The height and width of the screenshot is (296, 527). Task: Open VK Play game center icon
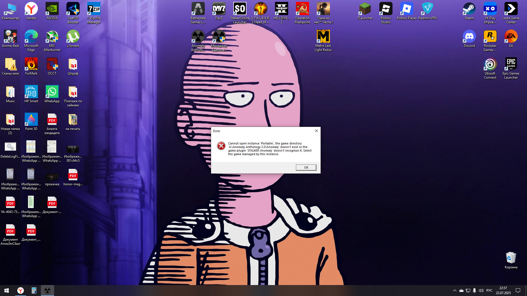click(x=490, y=13)
